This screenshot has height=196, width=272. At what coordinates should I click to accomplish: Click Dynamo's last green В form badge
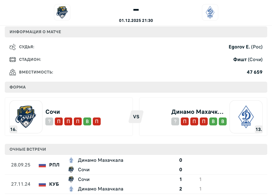pyautogui.click(x=223, y=121)
